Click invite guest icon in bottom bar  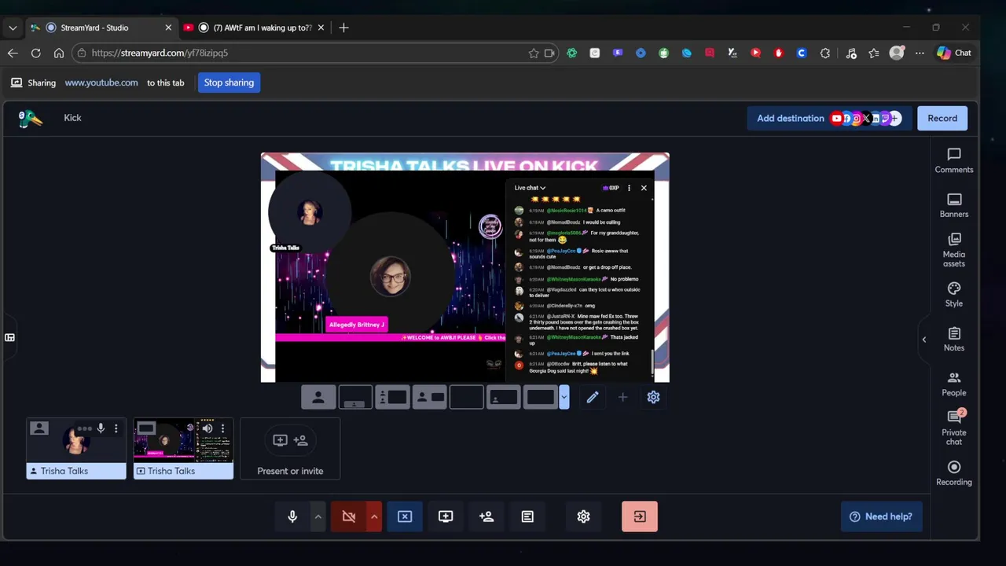486,516
